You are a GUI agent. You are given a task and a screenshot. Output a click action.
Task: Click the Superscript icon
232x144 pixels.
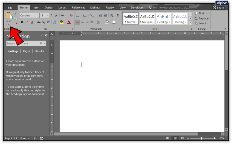48,22
